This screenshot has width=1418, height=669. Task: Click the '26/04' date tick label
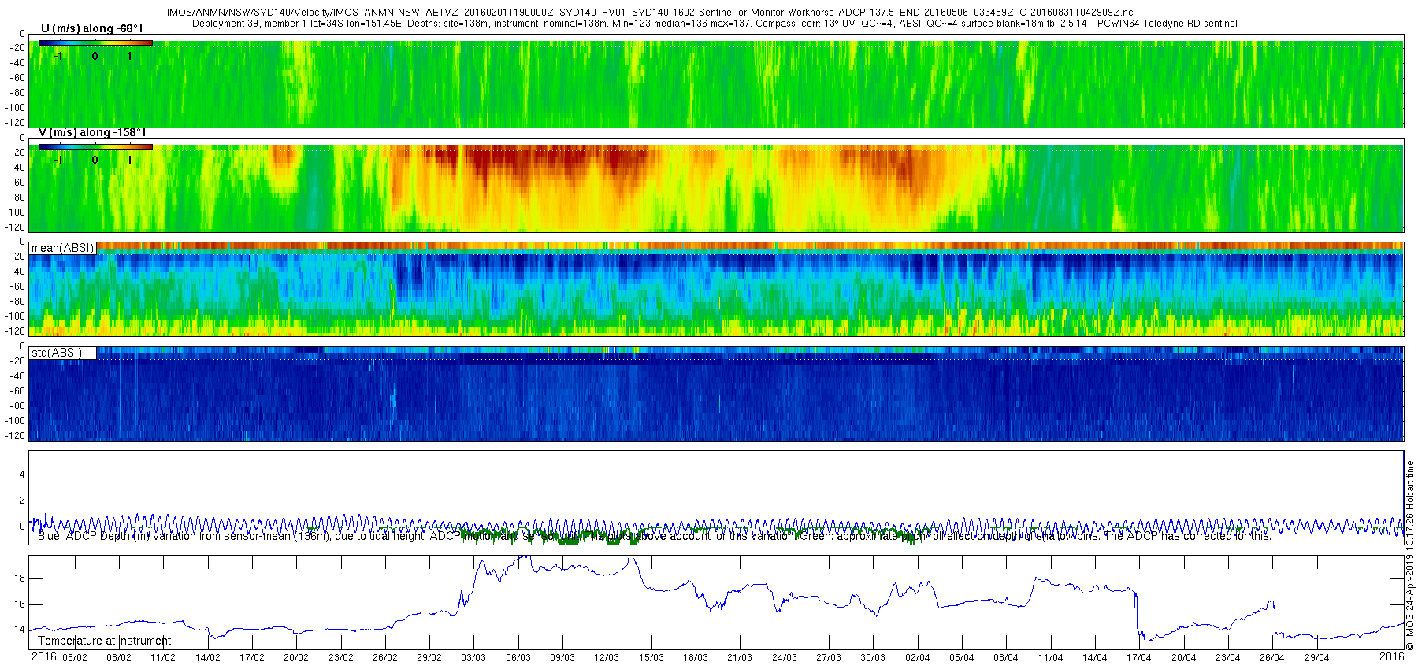tap(1272, 658)
